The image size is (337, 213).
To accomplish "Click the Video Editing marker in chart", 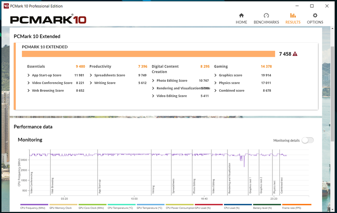I will click(213, 187).
